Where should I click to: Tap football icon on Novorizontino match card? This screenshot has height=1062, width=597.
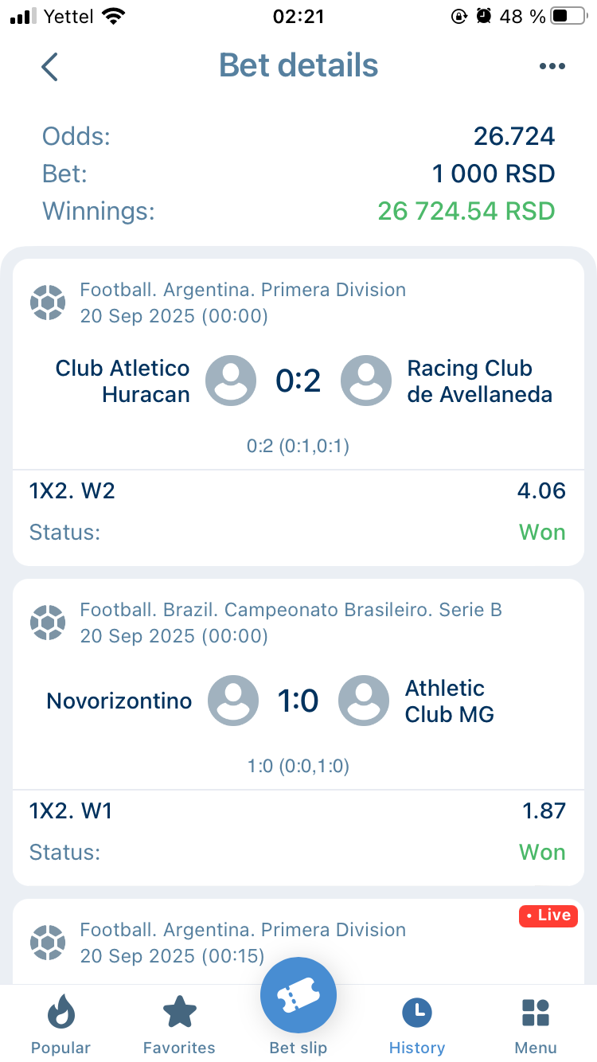click(48, 623)
